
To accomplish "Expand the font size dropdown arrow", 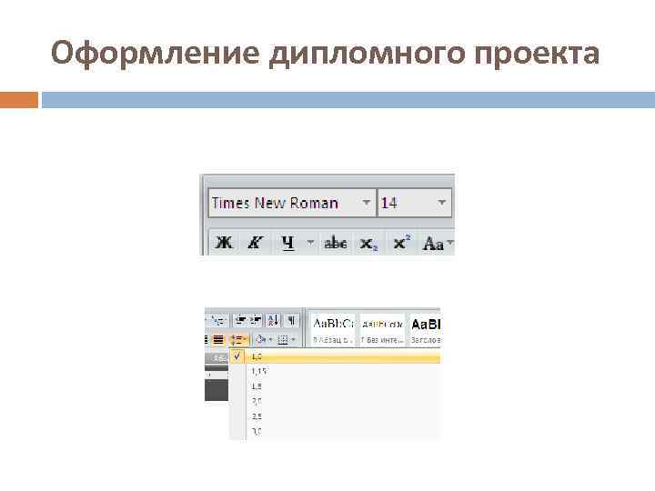I will 441,203.
